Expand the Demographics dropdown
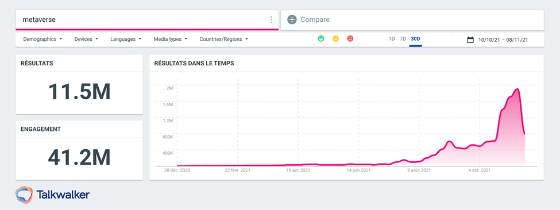560x210 pixels. point(43,39)
